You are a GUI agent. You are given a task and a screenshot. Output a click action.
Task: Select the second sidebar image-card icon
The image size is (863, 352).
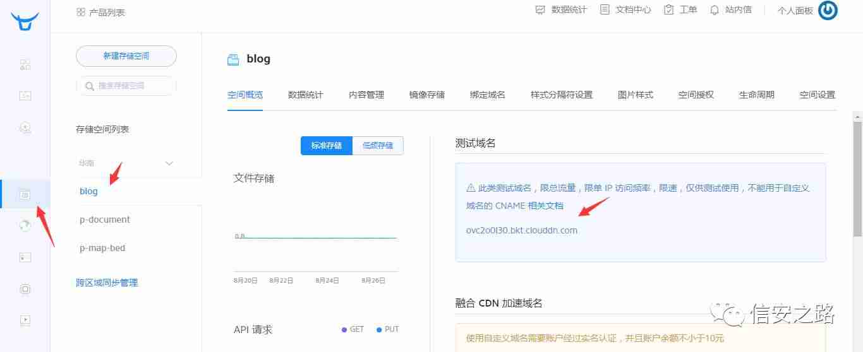(x=25, y=96)
